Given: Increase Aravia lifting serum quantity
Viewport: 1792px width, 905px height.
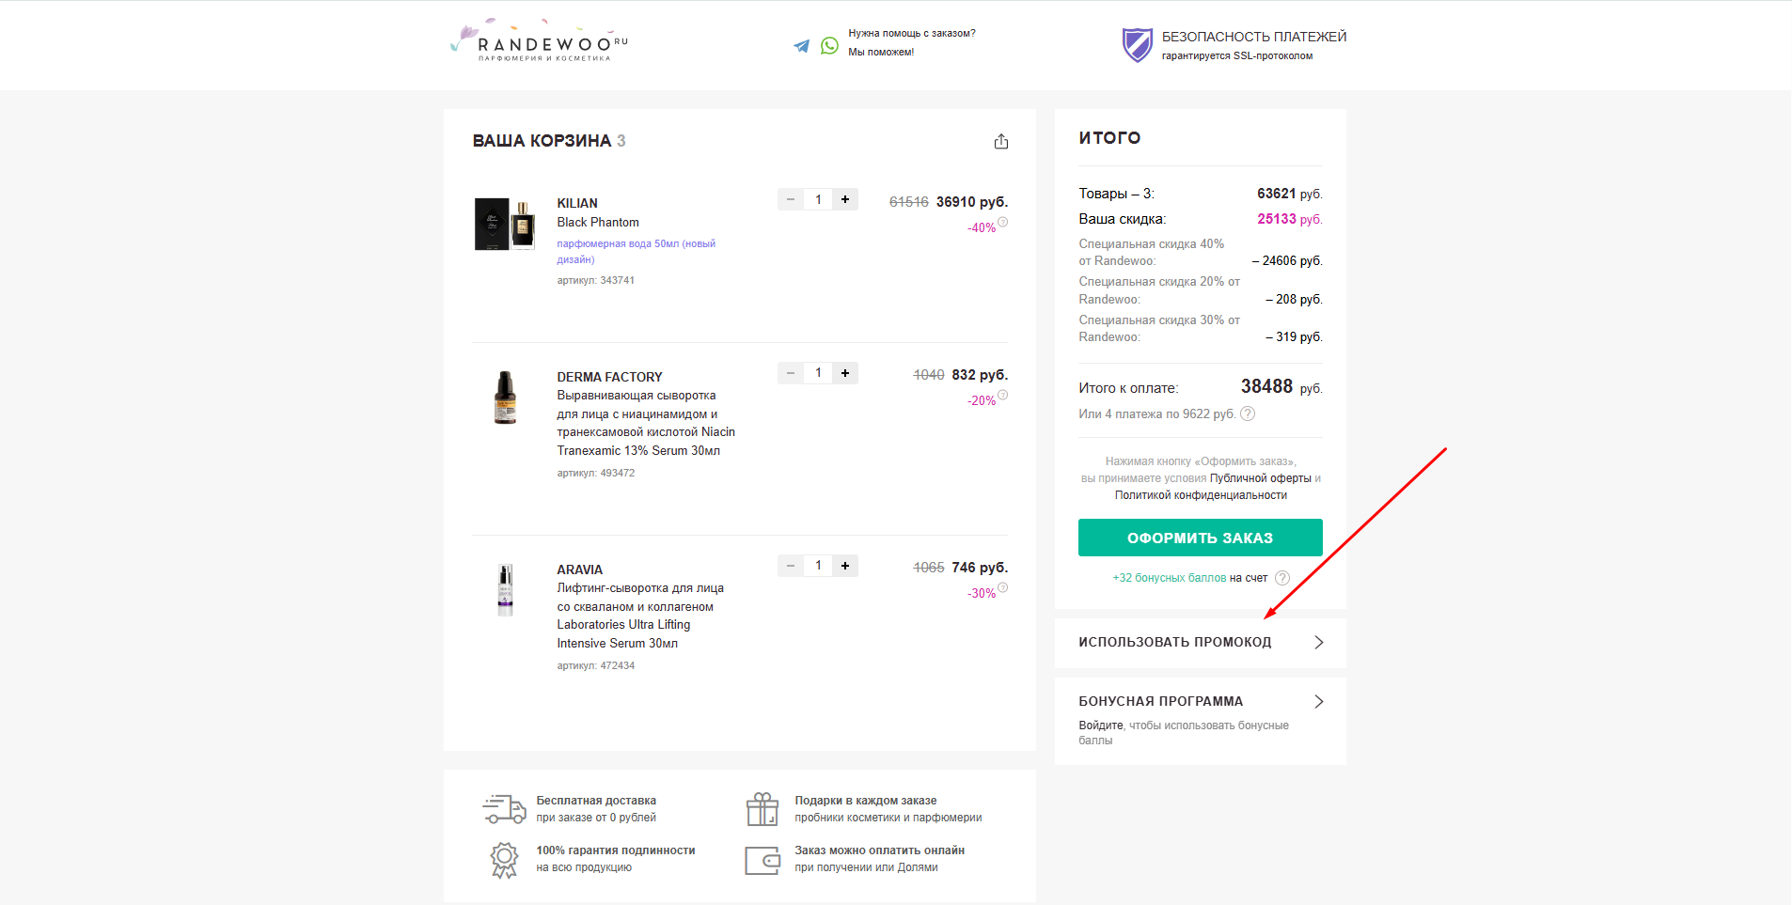Looking at the screenshot, I should pos(845,566).
